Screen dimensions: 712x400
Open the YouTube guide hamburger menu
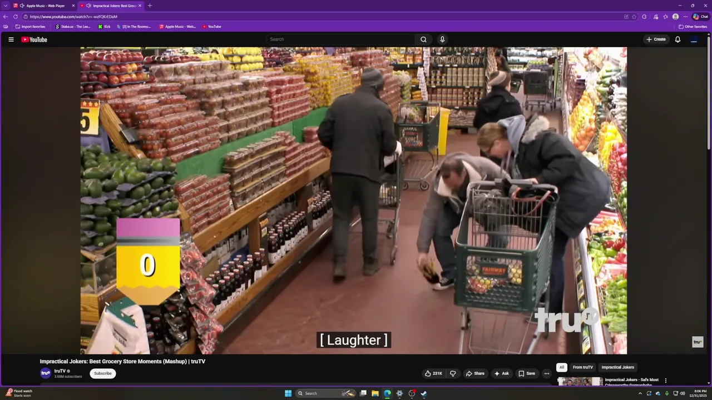[x=11, y=39]
